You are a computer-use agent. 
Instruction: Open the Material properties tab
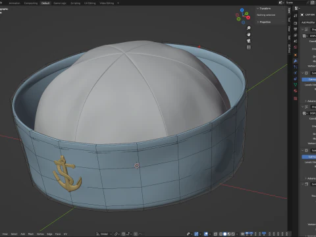[296, 91]
